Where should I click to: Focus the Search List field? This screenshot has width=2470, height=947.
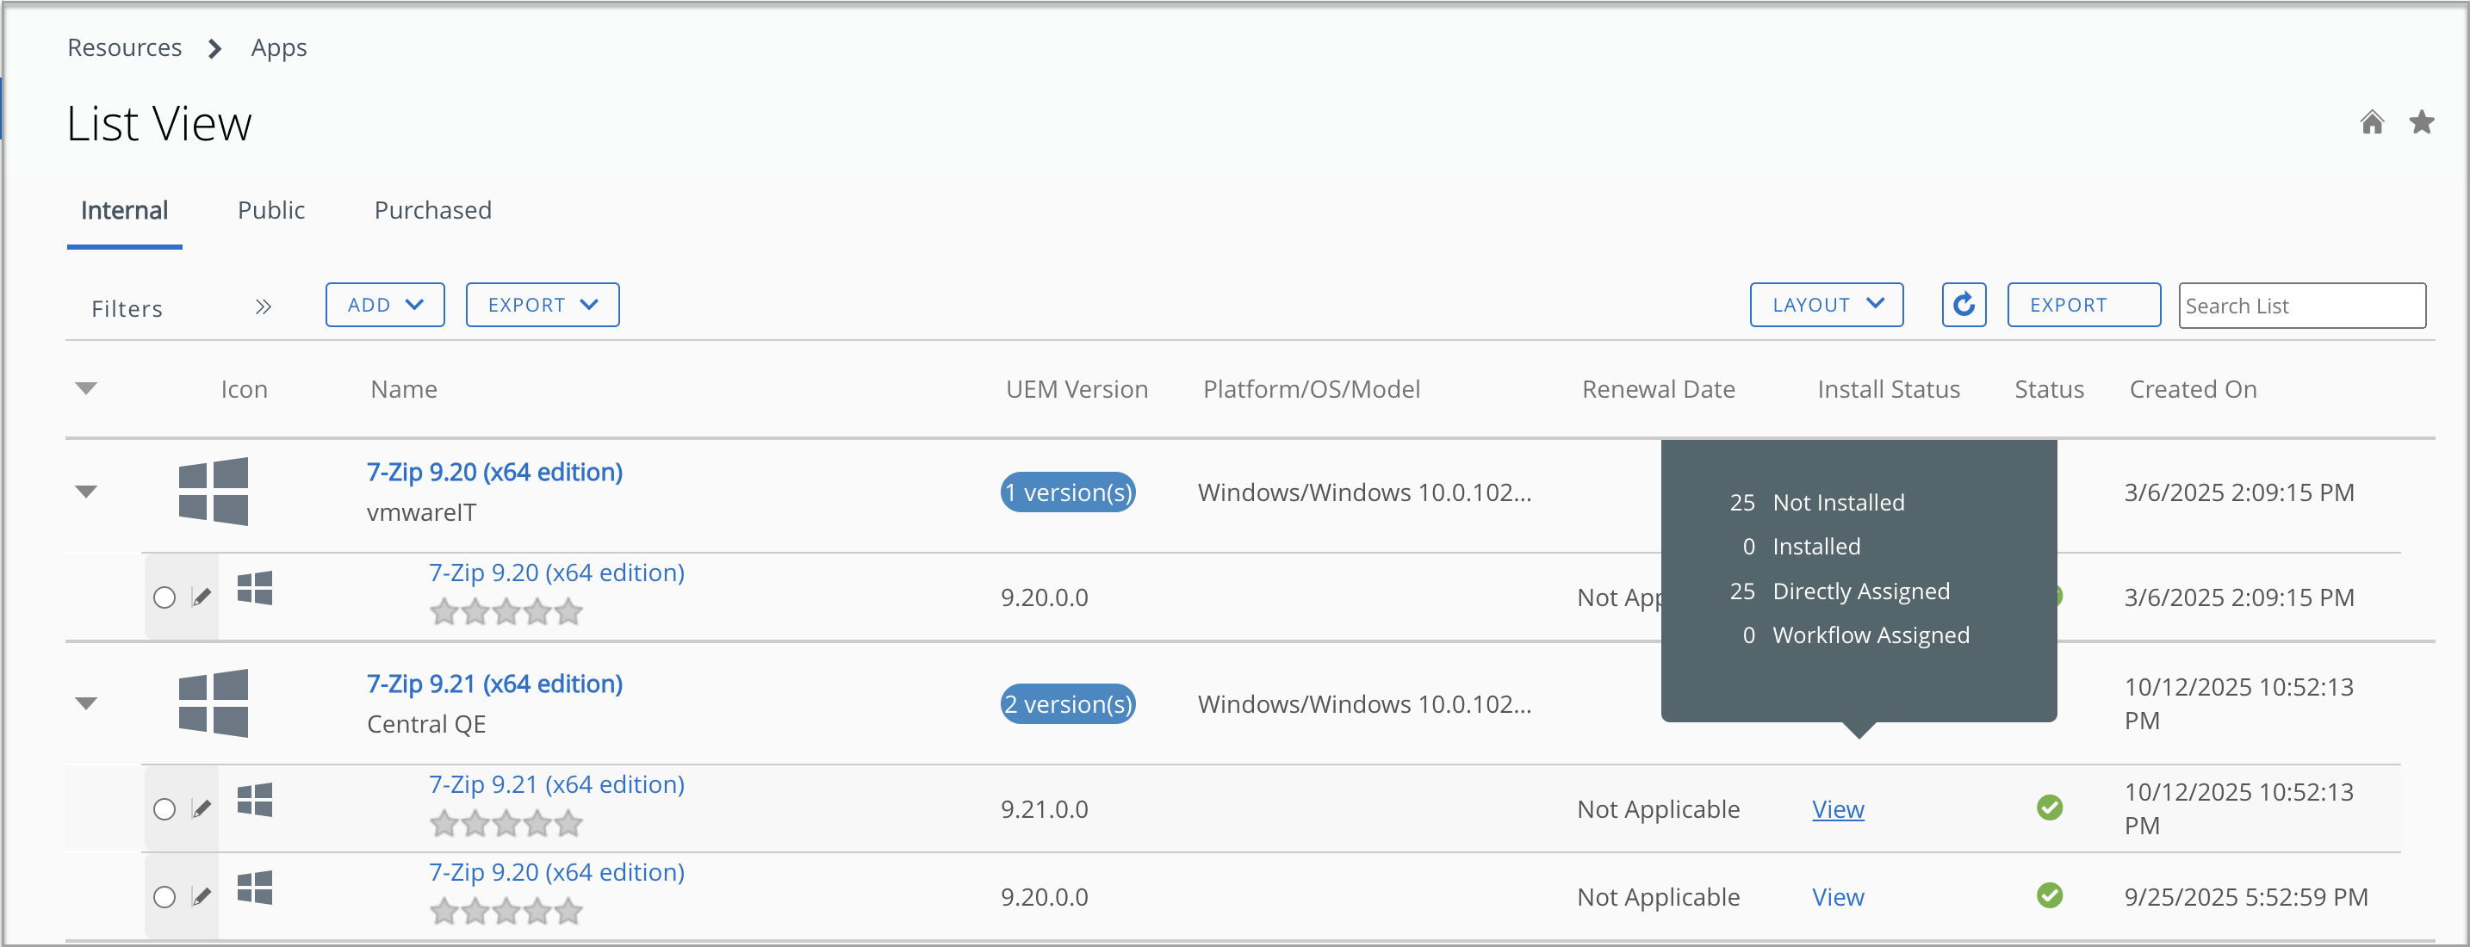pos(2302,305)
